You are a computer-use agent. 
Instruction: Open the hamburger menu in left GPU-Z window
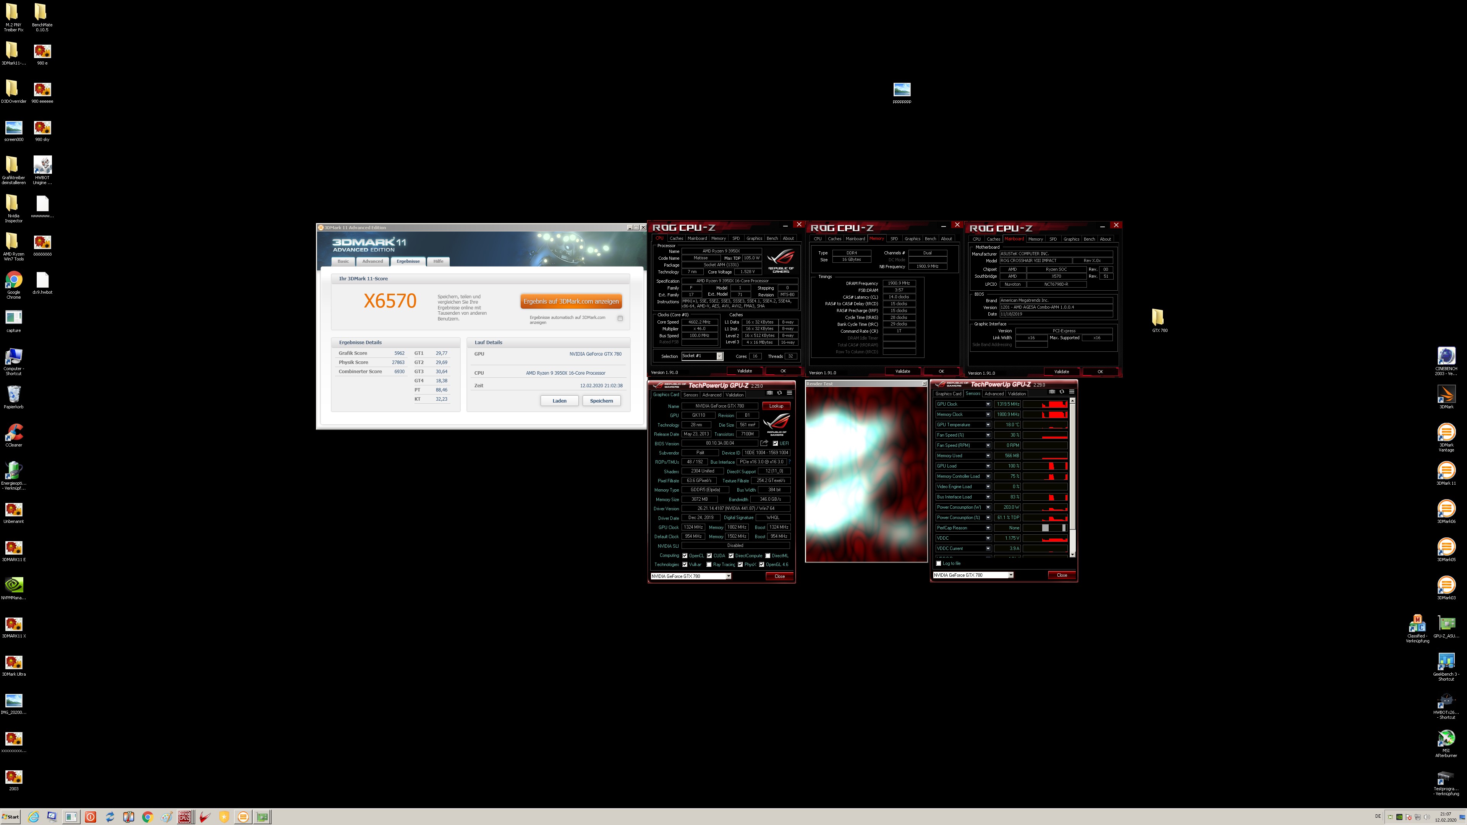tap(789, 392)
